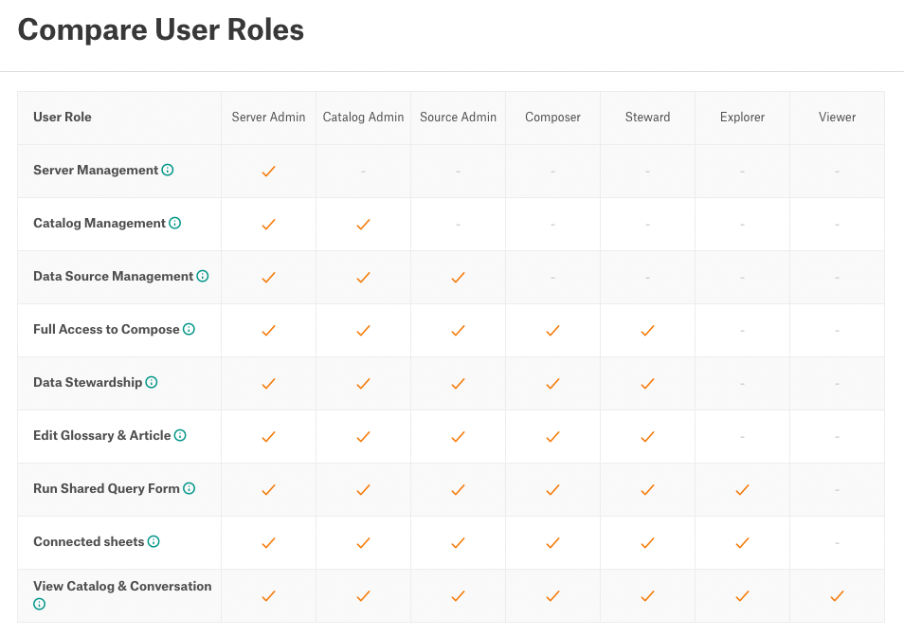Open info icon under View Catalog & Conversation
Screen dimensions: 904x637
39,604
